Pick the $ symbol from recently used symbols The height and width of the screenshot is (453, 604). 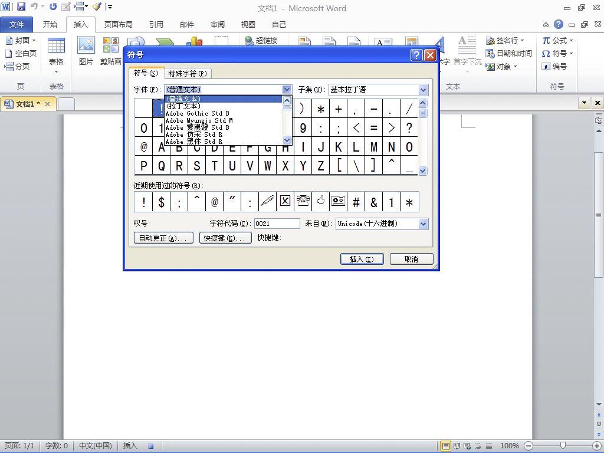162,202
